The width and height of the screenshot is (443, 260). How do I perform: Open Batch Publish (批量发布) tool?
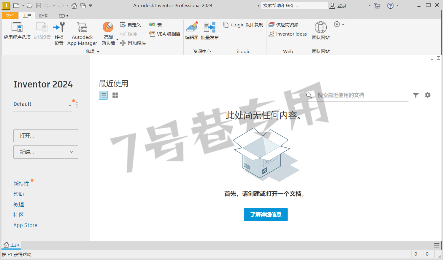click(x=209, y=31)
